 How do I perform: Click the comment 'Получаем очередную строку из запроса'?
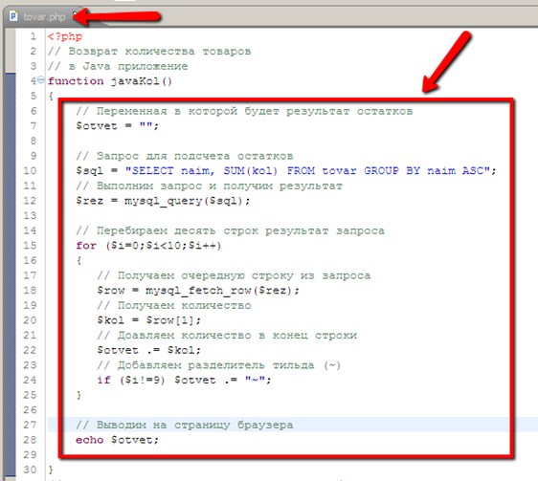point(234,275)
